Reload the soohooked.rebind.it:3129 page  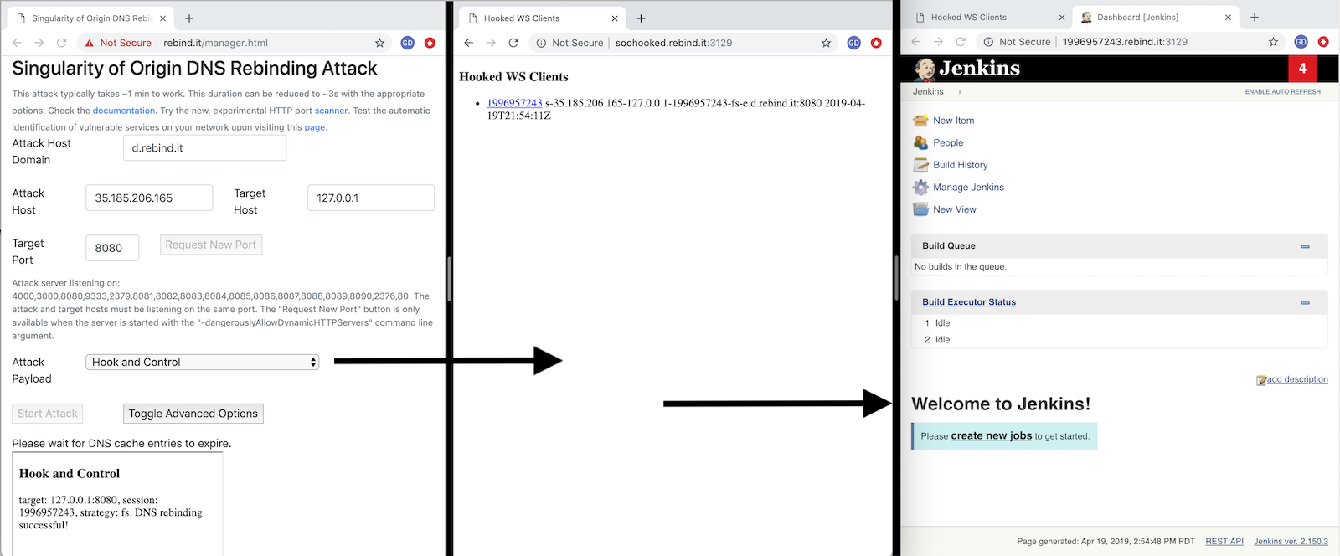coord(513,43)
